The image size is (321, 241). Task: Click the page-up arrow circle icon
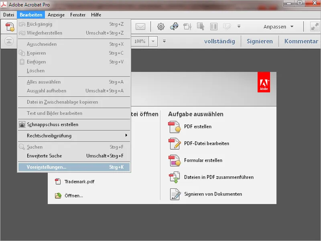tap(9, 41)
